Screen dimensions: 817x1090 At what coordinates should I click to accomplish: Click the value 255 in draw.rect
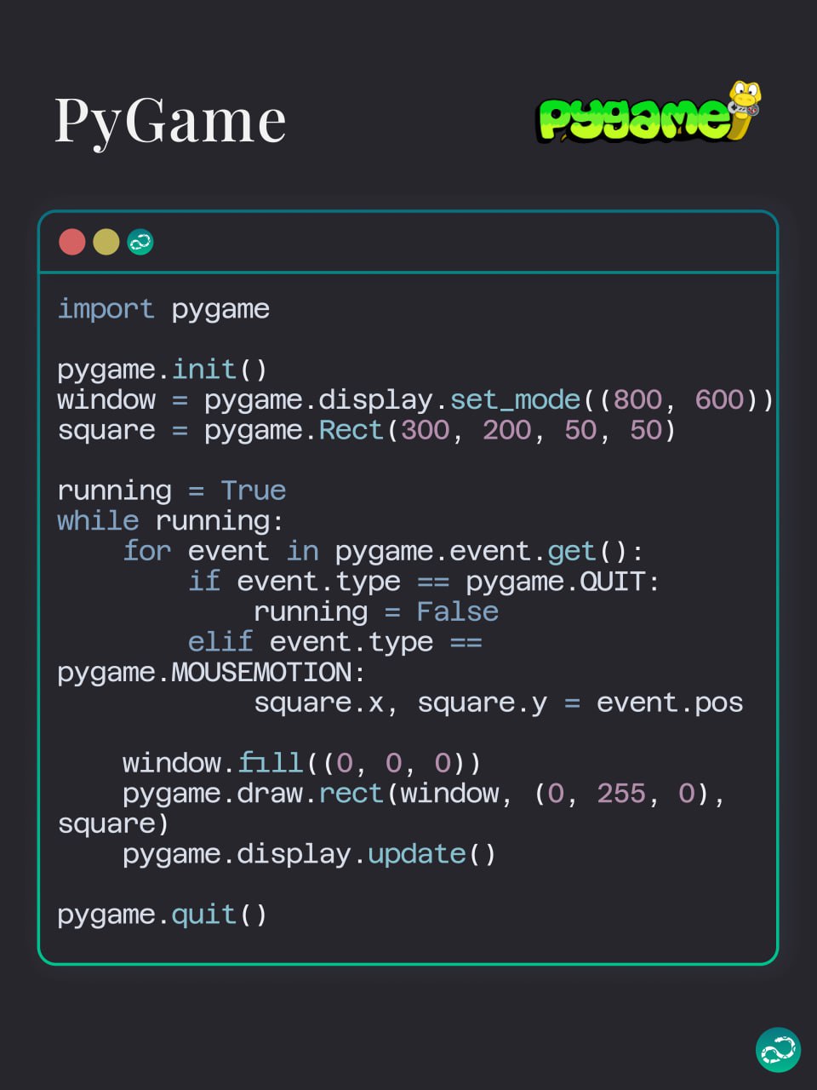621,794
